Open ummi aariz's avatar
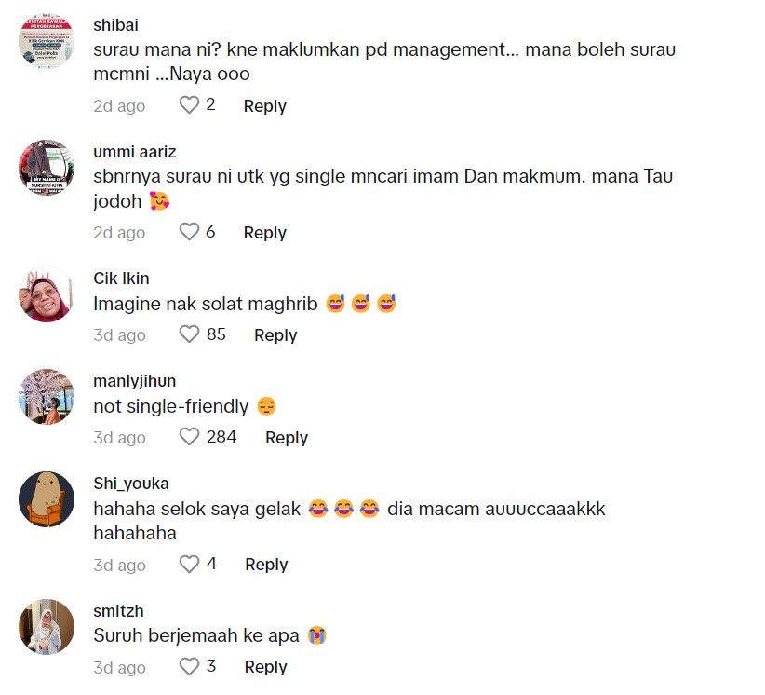Viewport: 765px width, 695px height. tap(47, 168)
